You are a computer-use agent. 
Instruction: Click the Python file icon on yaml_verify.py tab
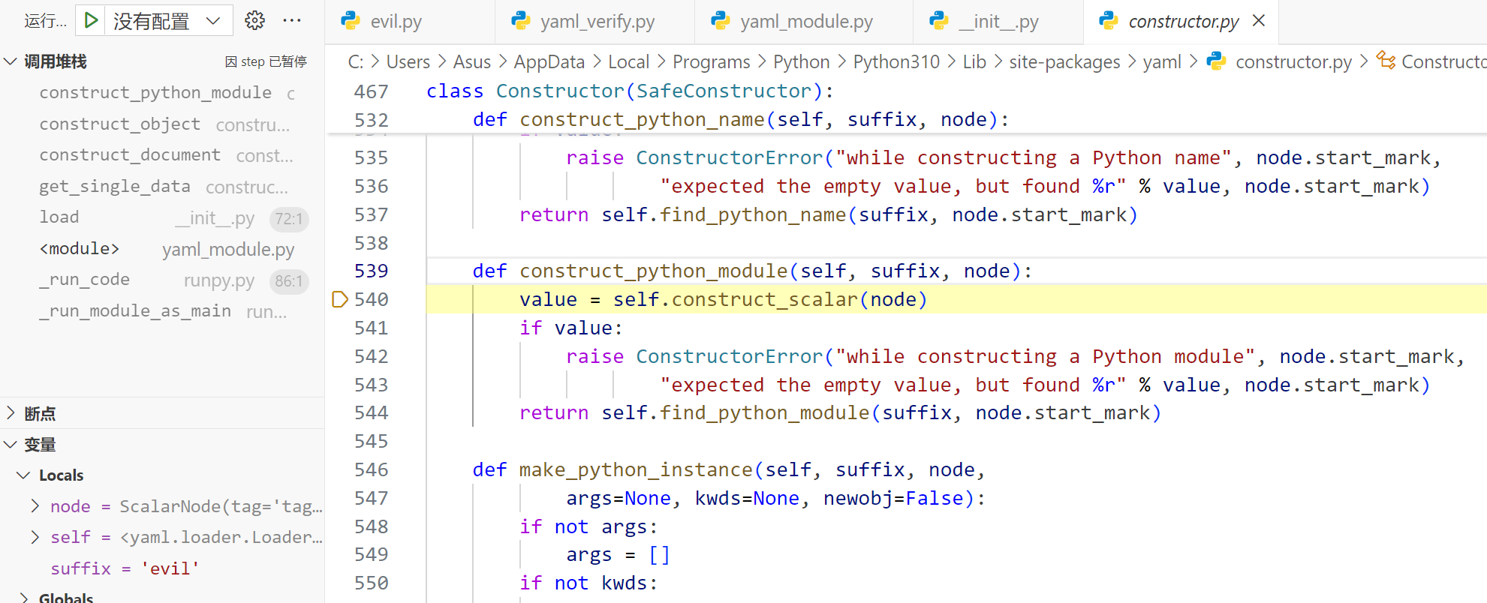click(521, 20)
